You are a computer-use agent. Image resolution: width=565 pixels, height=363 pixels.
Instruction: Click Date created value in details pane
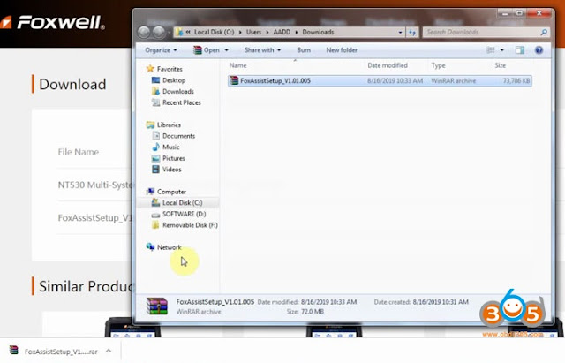[x=441, y=302]
